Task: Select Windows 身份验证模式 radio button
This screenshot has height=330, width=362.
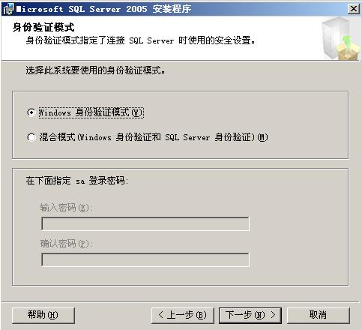Action: click(31, 112)
